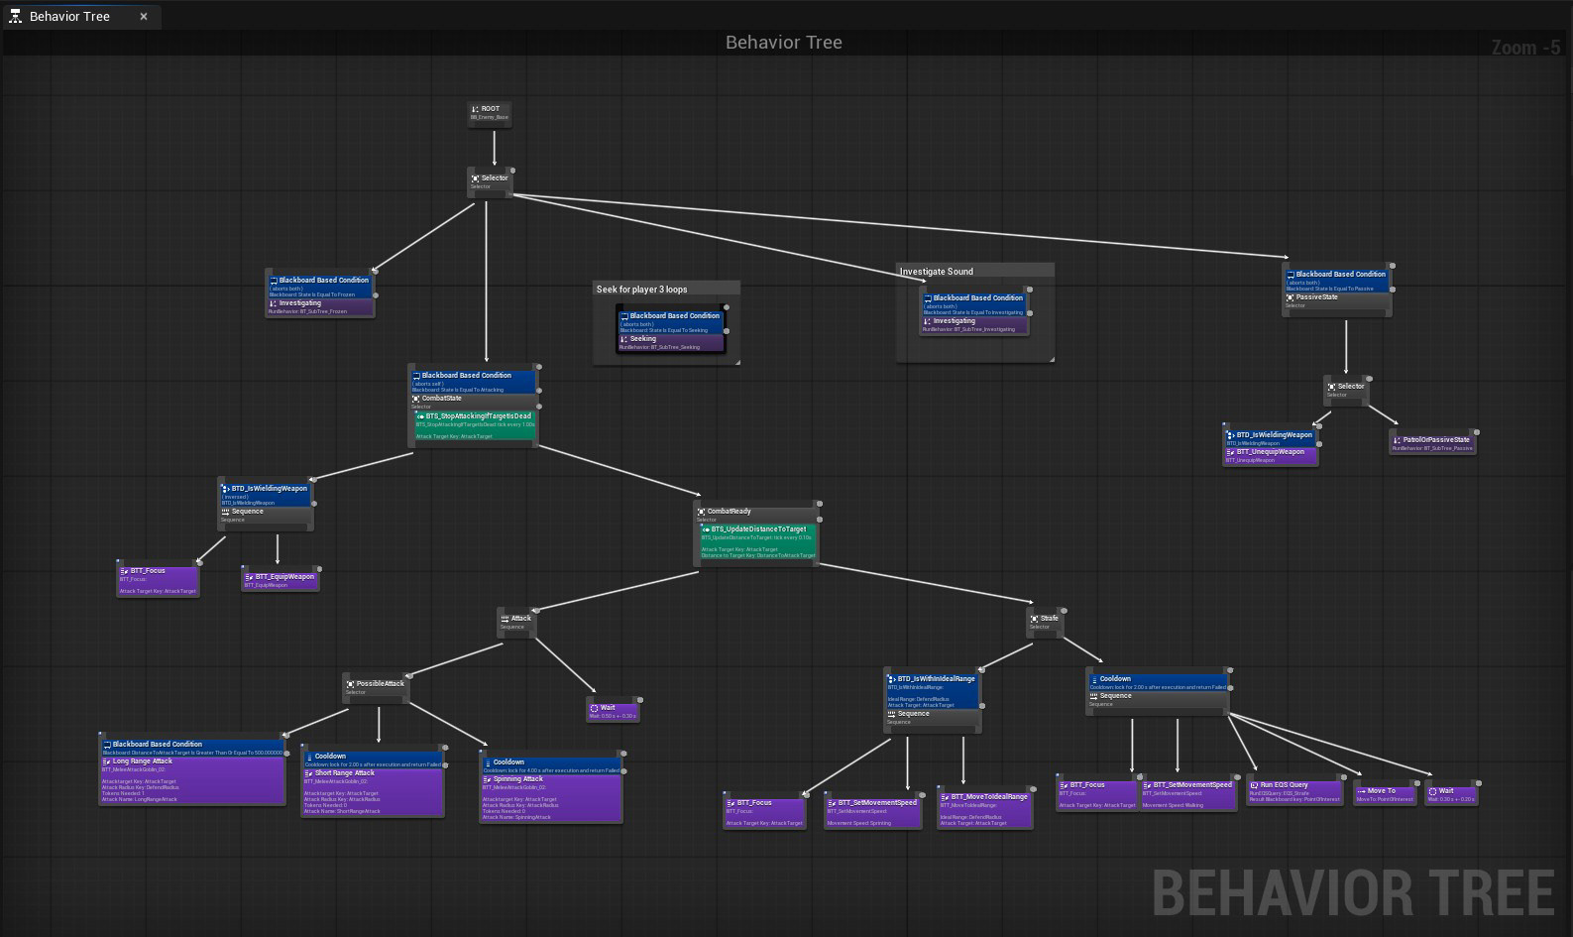Select the Cooldown 4.00 s decorator
Screen dimensions: 1573x937
551,765
